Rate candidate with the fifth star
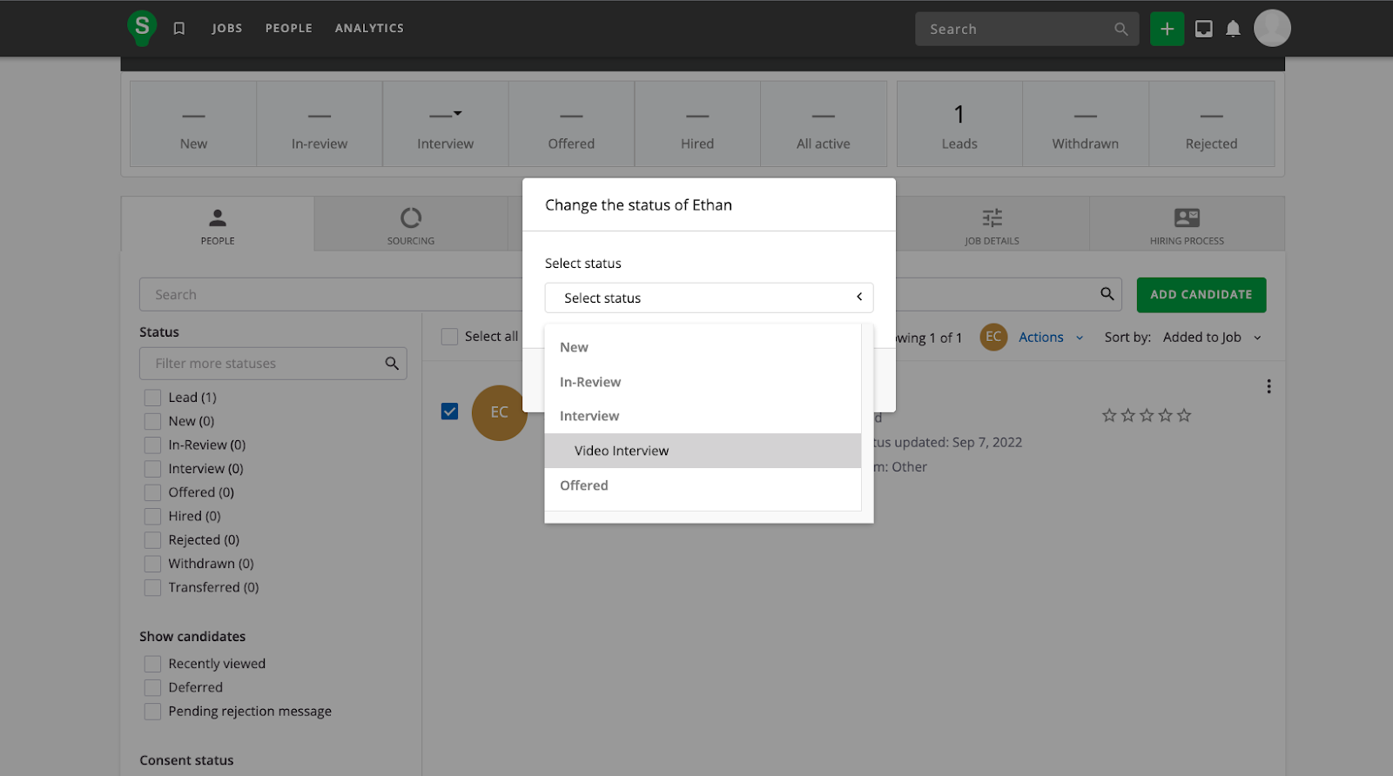 click(x=1184, y=416)
